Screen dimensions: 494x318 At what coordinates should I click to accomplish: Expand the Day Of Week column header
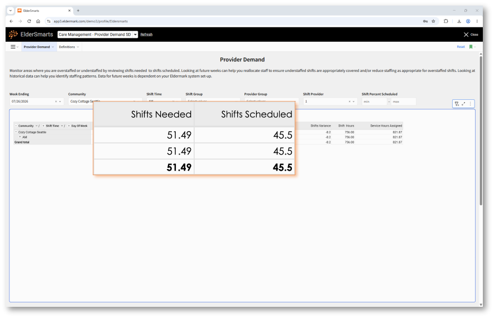point(69,126)
